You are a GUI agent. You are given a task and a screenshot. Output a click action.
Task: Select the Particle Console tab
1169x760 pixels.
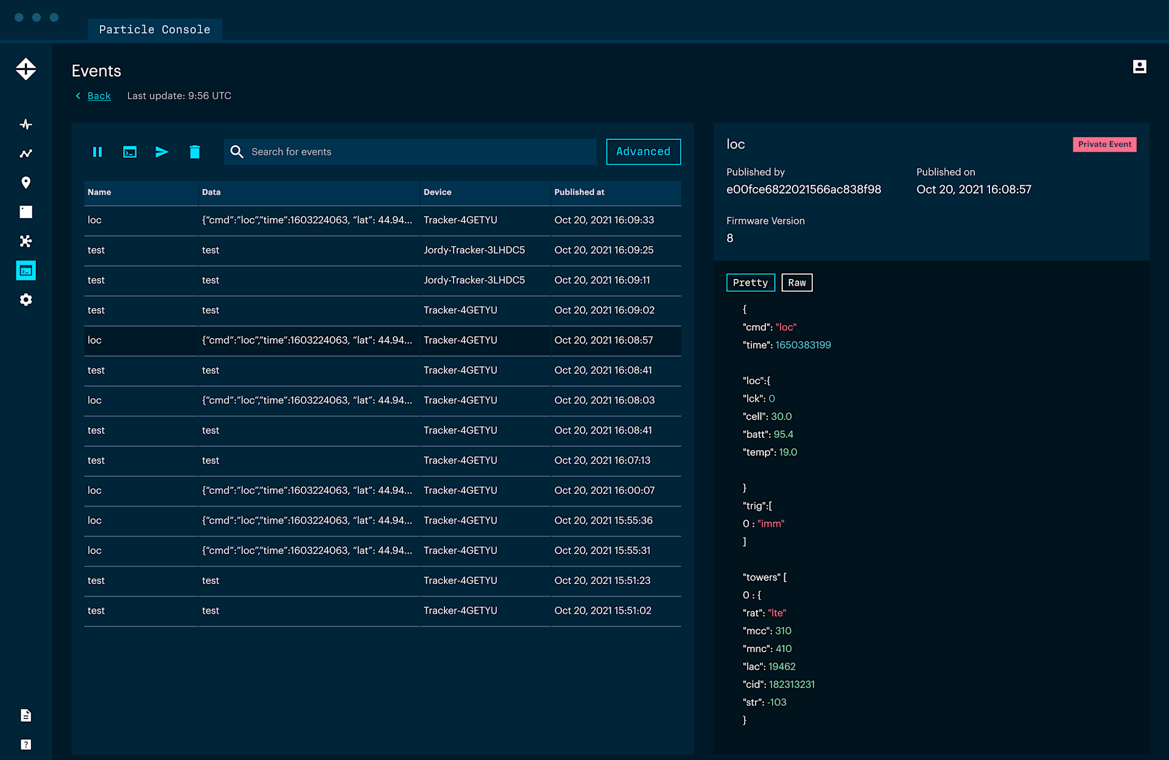[154, 29]
